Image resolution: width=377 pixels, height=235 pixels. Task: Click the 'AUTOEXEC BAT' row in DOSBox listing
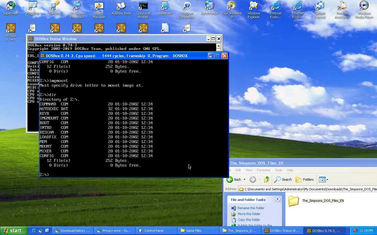coord(96,109)
